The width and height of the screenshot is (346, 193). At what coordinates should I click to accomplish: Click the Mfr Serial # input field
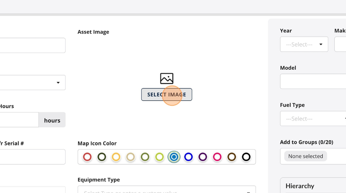(33, 157)
